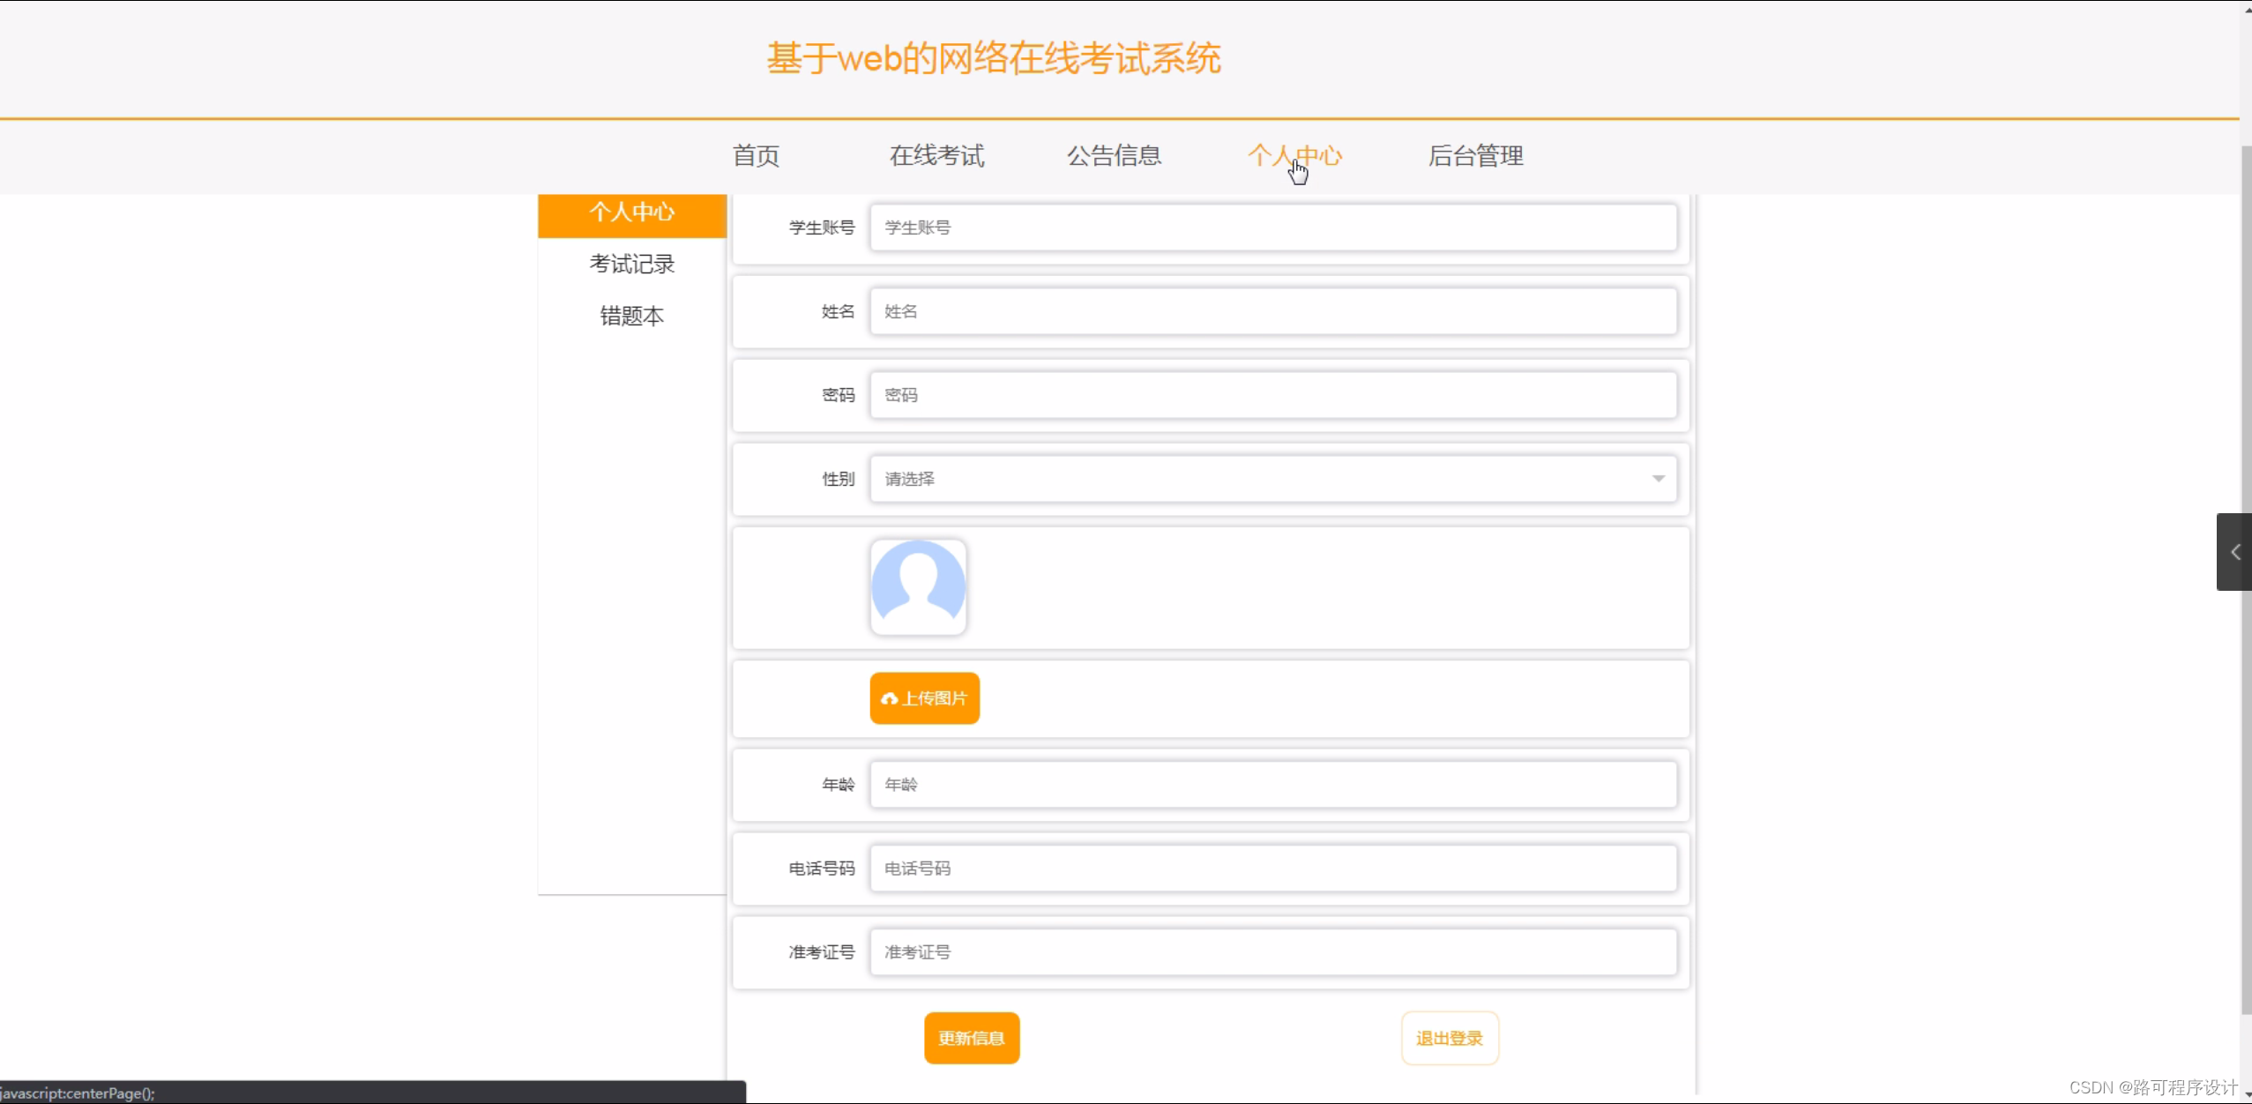The height and width of the screenshot is (1104, 2252).
Task: Open 在线考试 from the navigation bar
Action: [x=936, y=156]
